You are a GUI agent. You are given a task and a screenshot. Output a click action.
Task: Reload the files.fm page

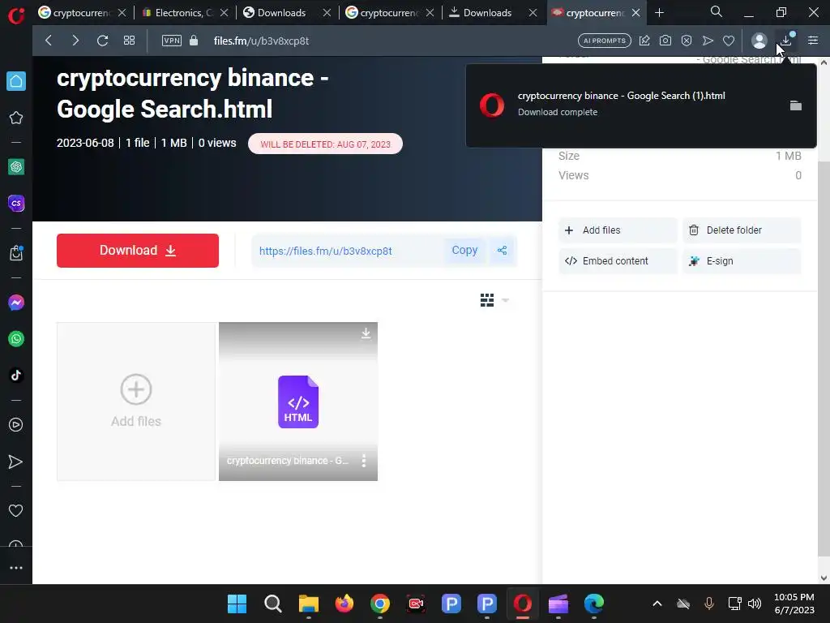coord(103,41)
